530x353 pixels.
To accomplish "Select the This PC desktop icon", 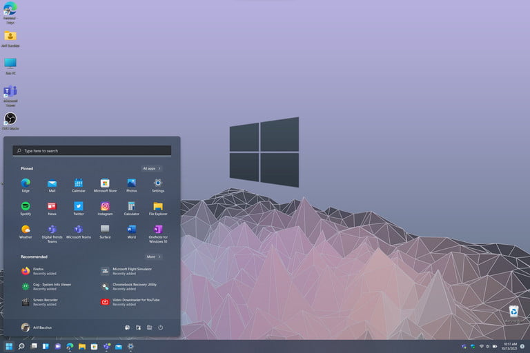I will tap(10, 66).
